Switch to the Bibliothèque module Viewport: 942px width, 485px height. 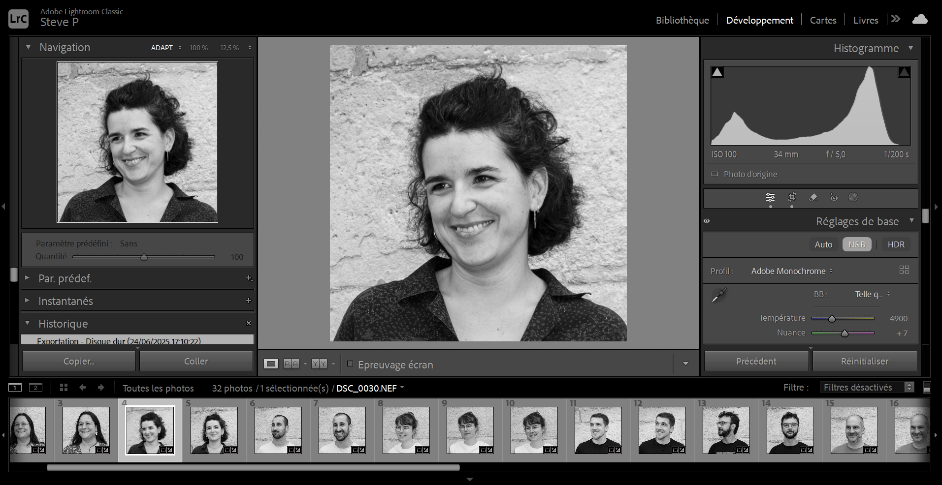[682, 20]
